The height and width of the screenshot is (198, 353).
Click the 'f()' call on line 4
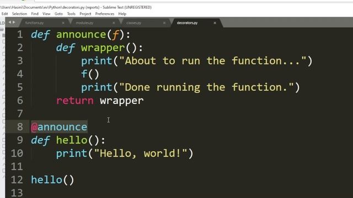point(90,74)
